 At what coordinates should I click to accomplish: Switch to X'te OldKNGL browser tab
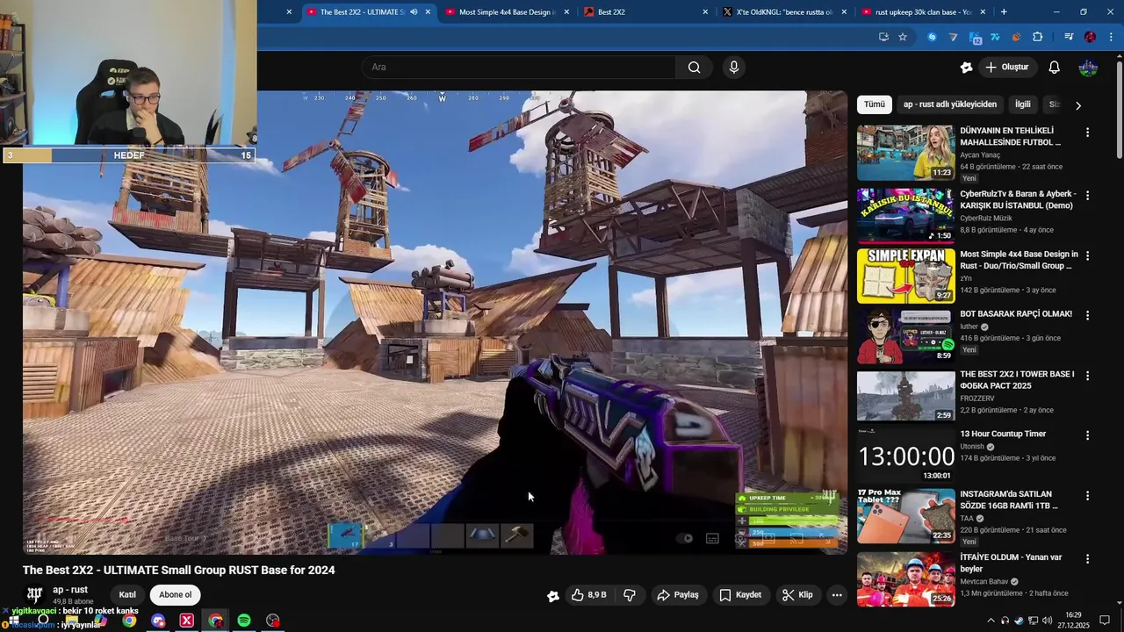tap(783, 12)
